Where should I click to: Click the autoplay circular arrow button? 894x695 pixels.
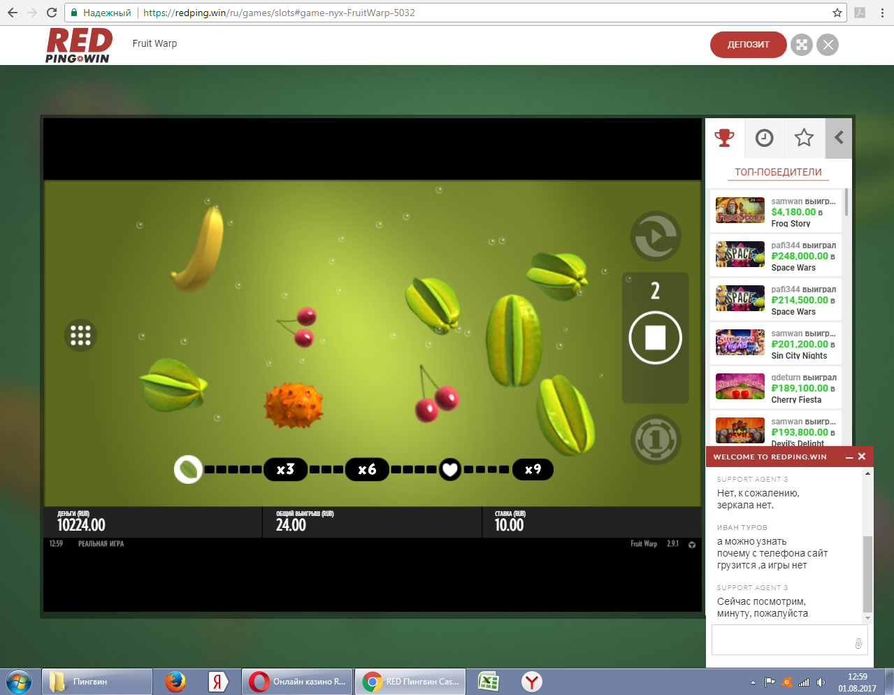coord(656,236)
